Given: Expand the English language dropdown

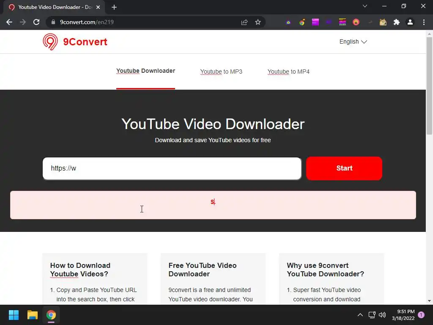Looking at the screenshot, I should tap(353, 42).
